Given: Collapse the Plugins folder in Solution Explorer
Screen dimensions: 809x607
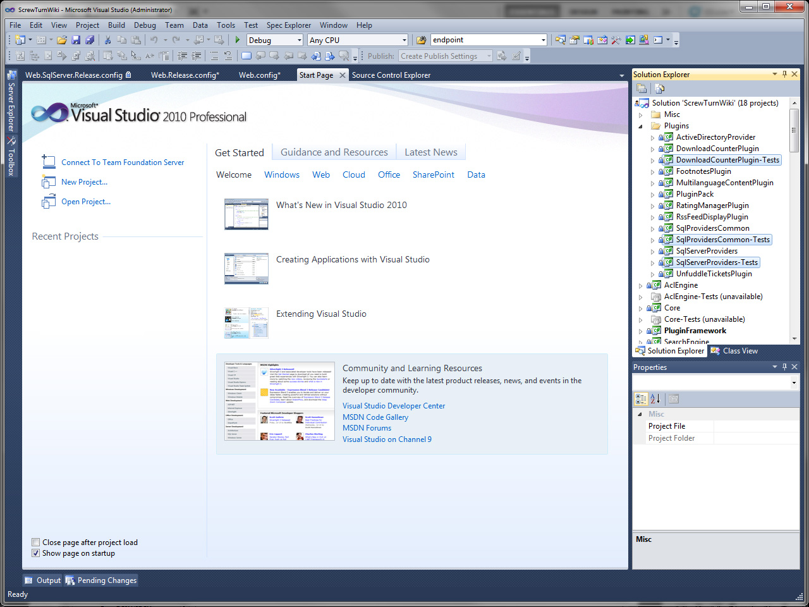Looking at the screenshot, I should pos(641,126).
